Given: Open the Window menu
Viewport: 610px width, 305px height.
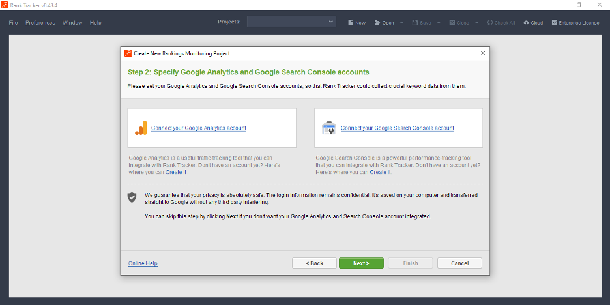Looking at the screenshot, I should coord(72,23).
